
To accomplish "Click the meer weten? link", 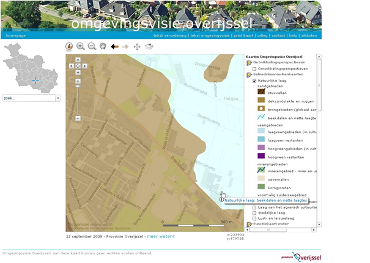I will click(161, 236).
